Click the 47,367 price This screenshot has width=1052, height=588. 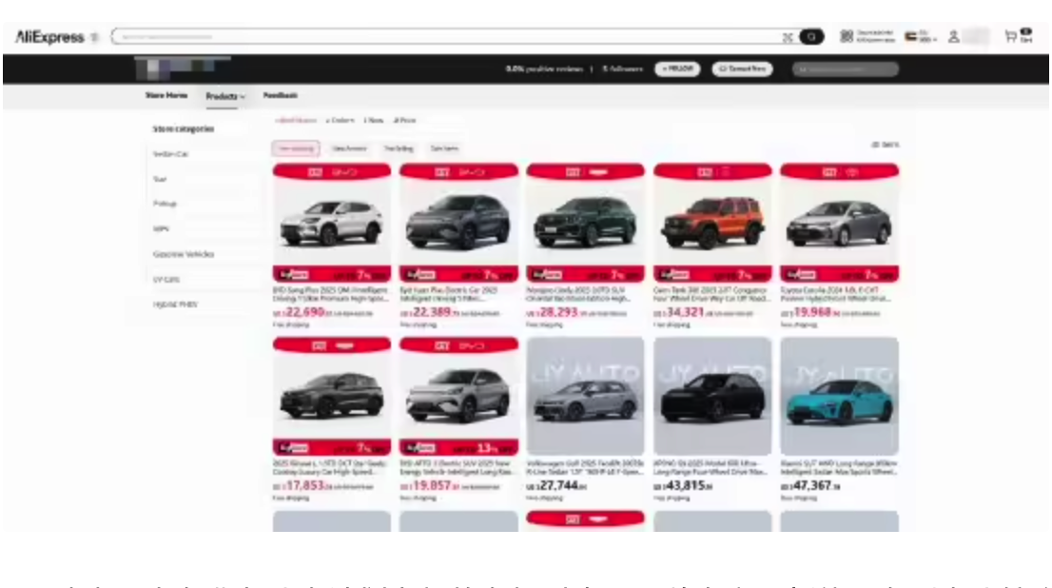tap(809, 486)
